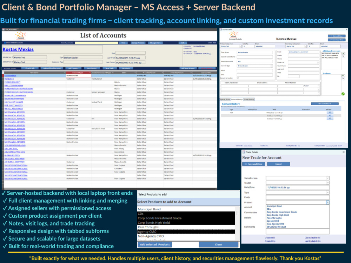Image resolution: width=351 pixels, height=263 pixels.
Task: Click third Contact History details icon
Action: pyautogui.click(x=330, y=119)
